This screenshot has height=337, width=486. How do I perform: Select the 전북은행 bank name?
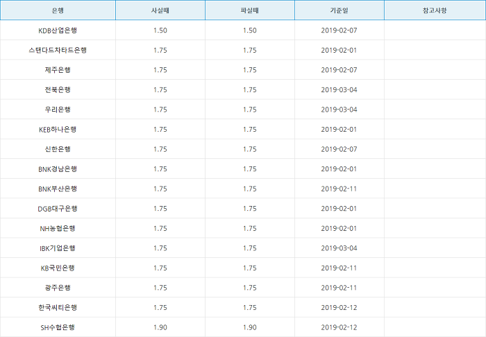tap(58, 89)
